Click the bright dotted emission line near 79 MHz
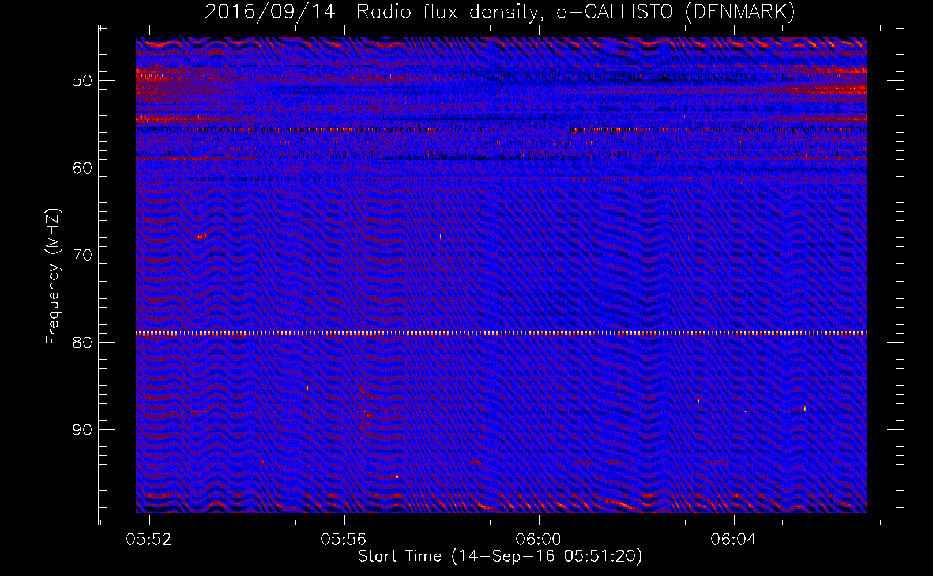The height and width of the screenshot is (576, 933). (x=501, y=333)
